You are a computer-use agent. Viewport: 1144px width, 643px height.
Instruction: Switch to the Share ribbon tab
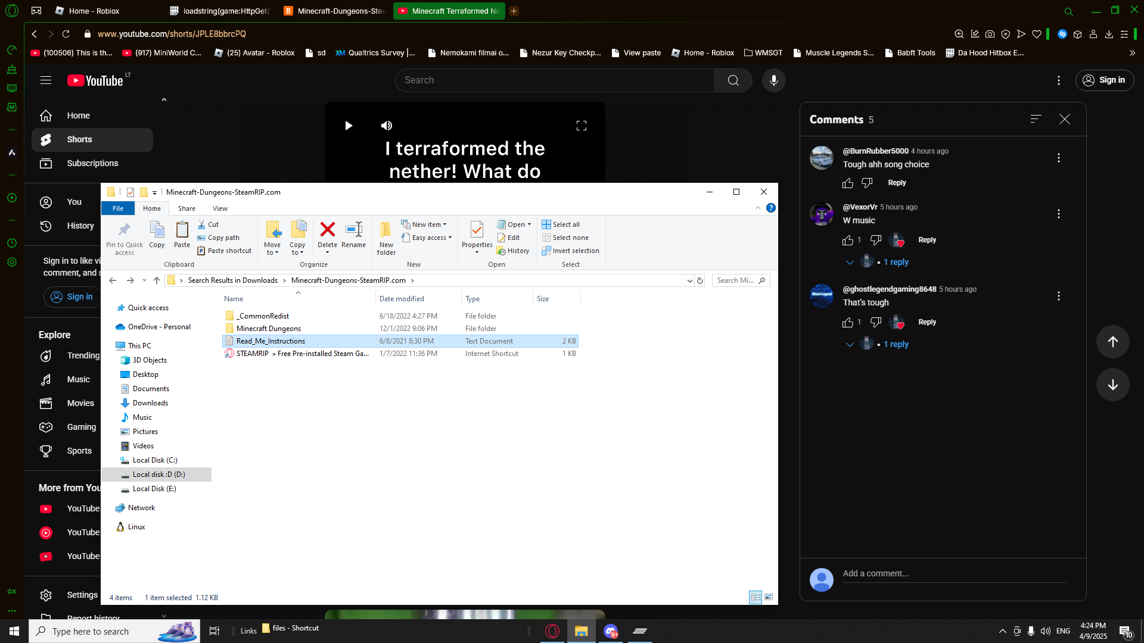coord(186,208)
